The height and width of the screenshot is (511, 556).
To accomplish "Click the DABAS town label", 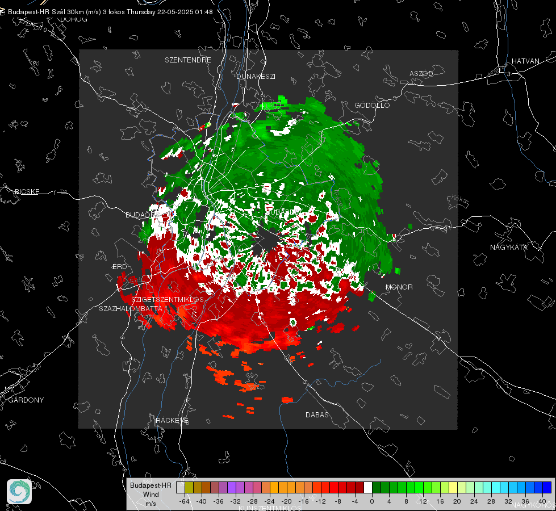I will click(317, 414).
